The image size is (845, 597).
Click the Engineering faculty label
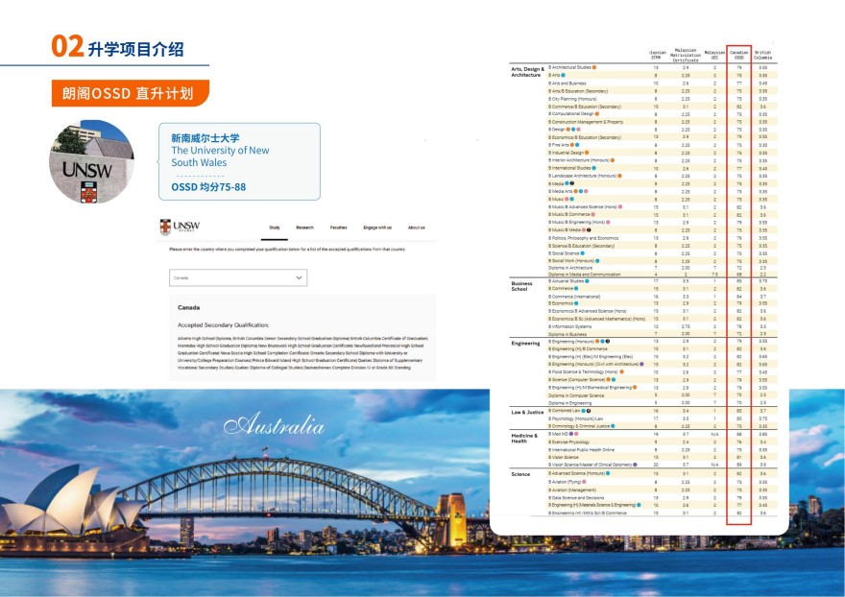tap(525, 344)
